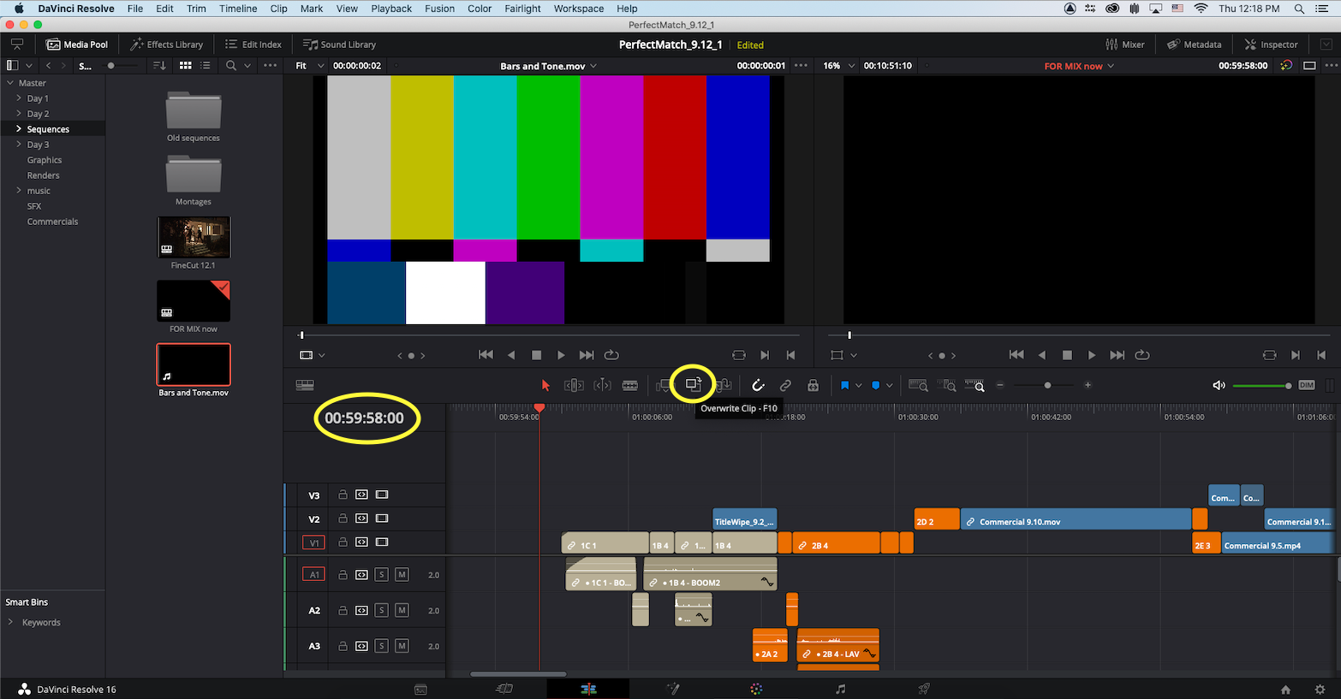Open the Inspector panel
Screen dimensions: 1341x699
(1271, 44)
